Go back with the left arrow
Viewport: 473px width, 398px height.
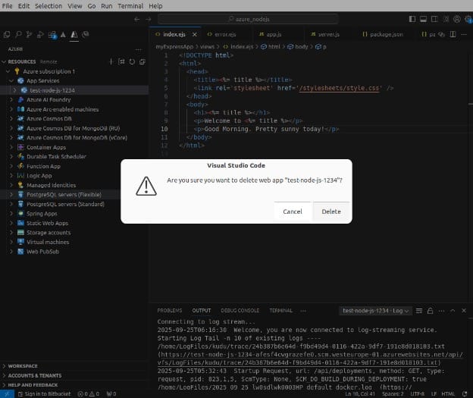click(x=137, y=19)
